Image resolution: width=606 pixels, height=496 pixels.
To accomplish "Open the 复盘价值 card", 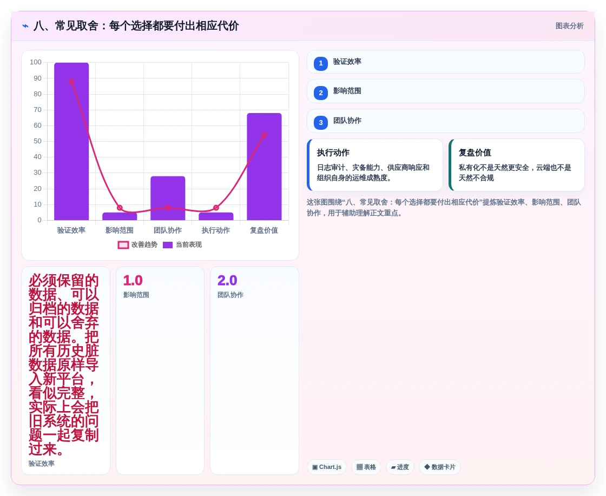I will (x=517, y=165).
